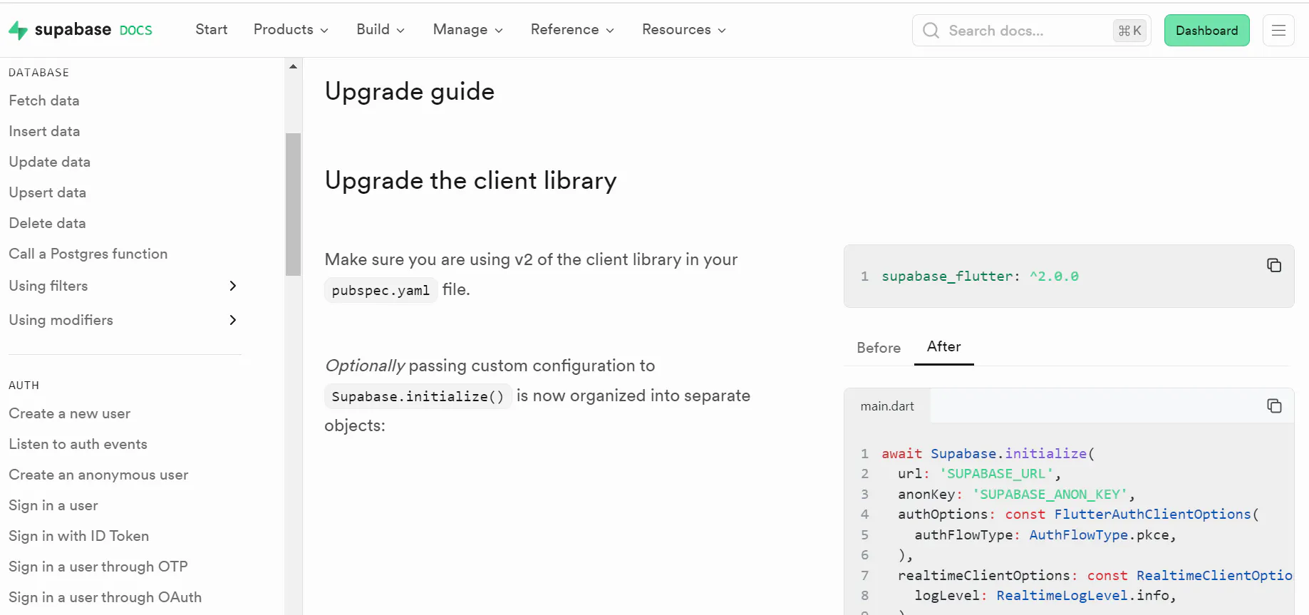Open the Dashboard
Viewport: 1309px width, 615px height.
click(x=1207, y=31)
